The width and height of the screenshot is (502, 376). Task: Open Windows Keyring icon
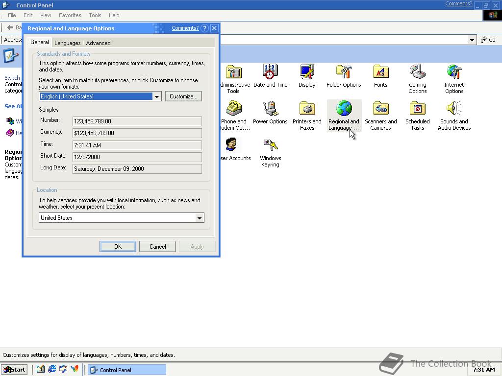270,145
